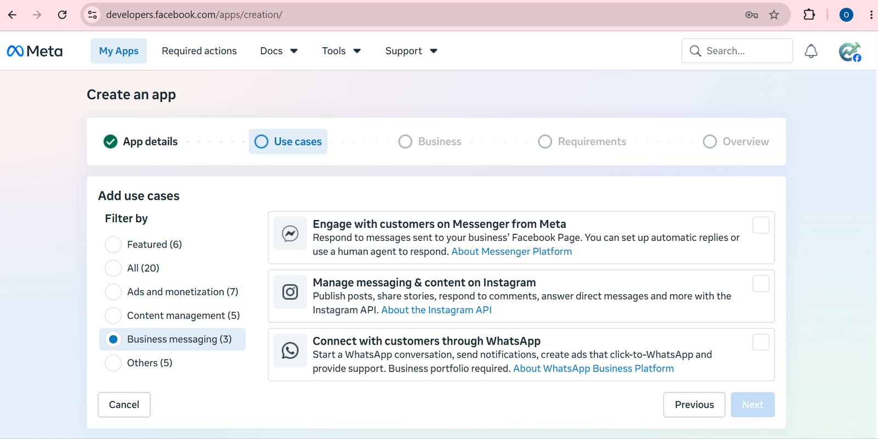Click the Add use cases heading
878x439 pixels.
click(x=139, y=196)
